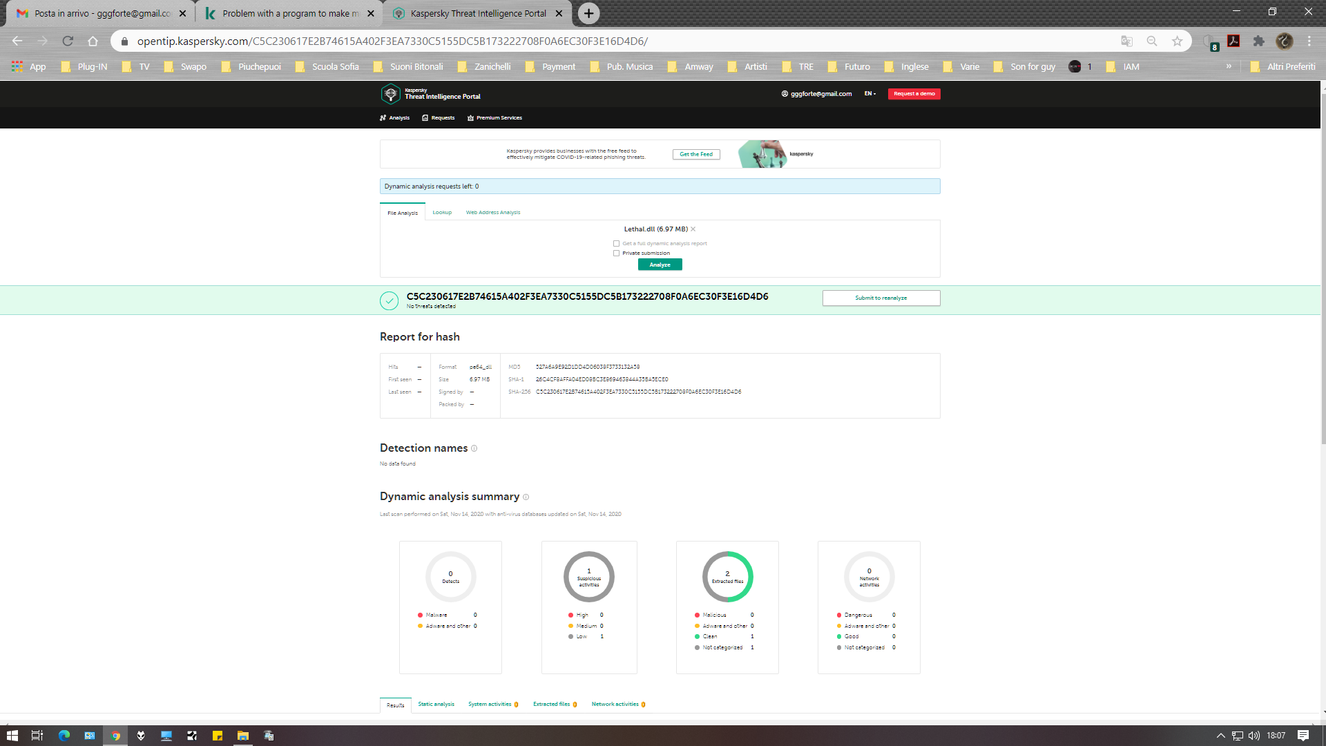1326x746 pixels.
Task: Open the EN language dropdown
Action: 869,93
